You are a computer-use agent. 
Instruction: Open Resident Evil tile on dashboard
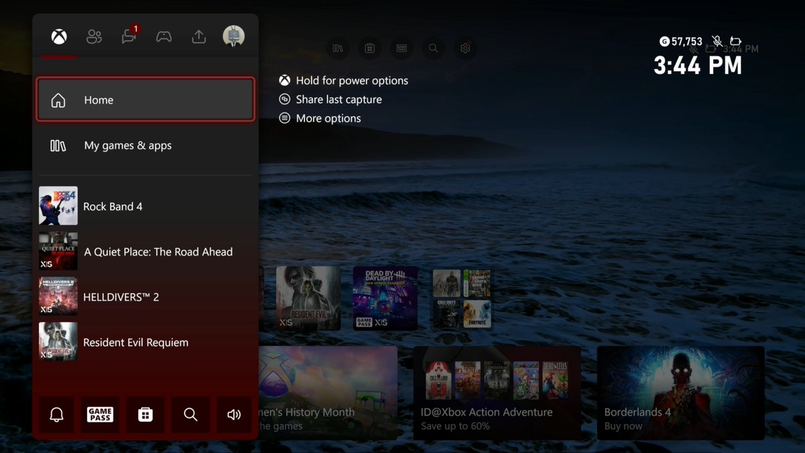point(308,298)
